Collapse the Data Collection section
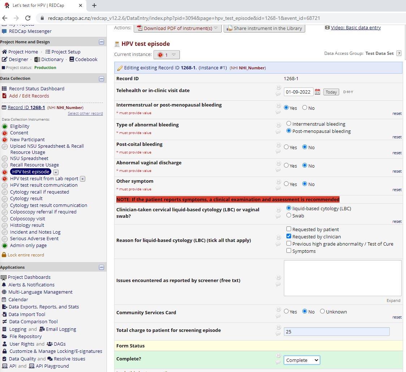This screenshot has width=406, height=372. point(101,79)
